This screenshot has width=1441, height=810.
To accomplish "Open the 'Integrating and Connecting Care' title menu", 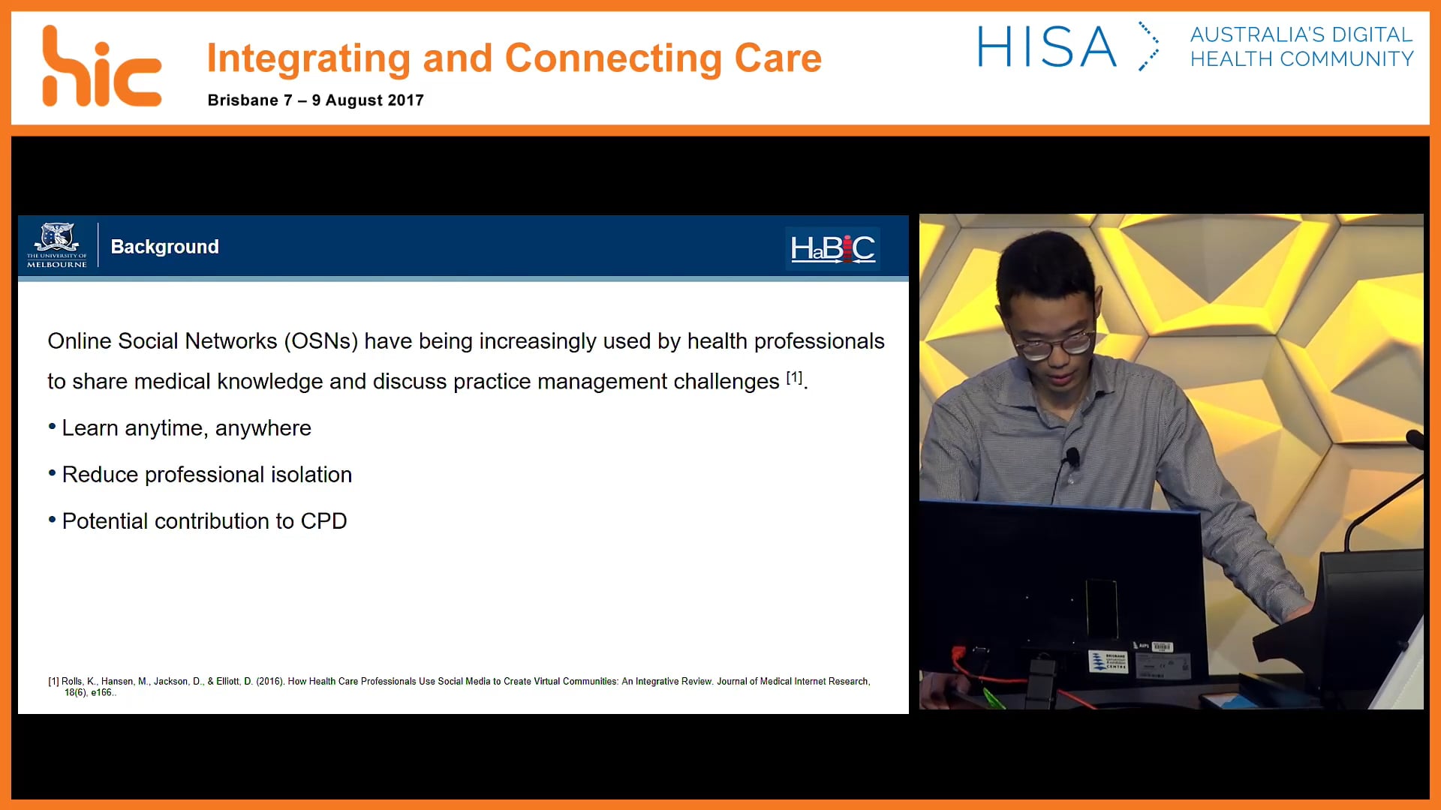I will coord(514,57).
